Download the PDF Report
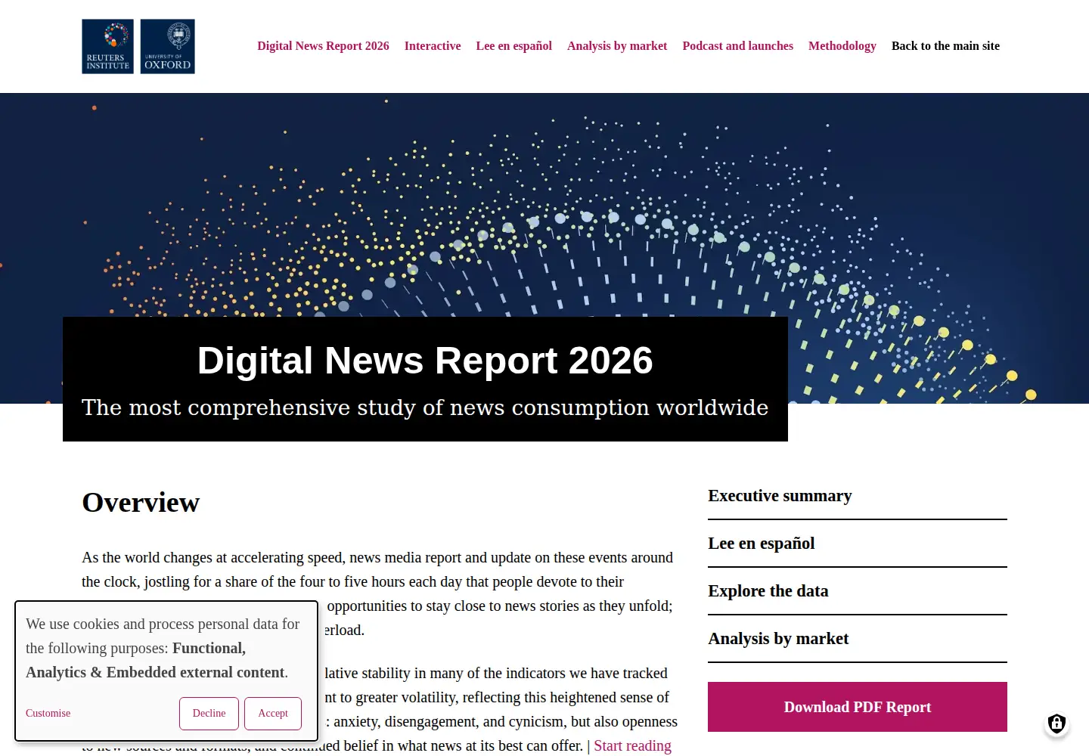Screen dimensions: 1089x756 (x=858, y=707)
